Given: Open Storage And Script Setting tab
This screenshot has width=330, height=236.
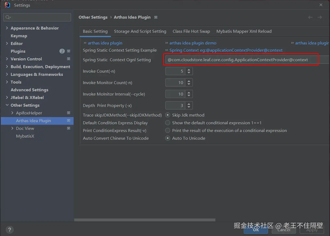Looking at the screenshot, I should click(x=140, y=31).
